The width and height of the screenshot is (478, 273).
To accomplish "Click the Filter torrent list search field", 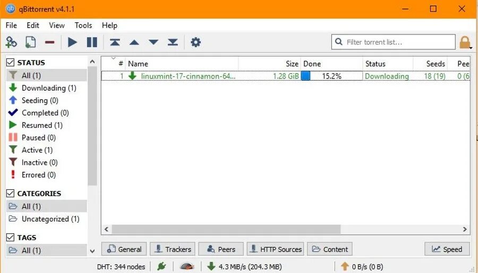I will (393, 42).
